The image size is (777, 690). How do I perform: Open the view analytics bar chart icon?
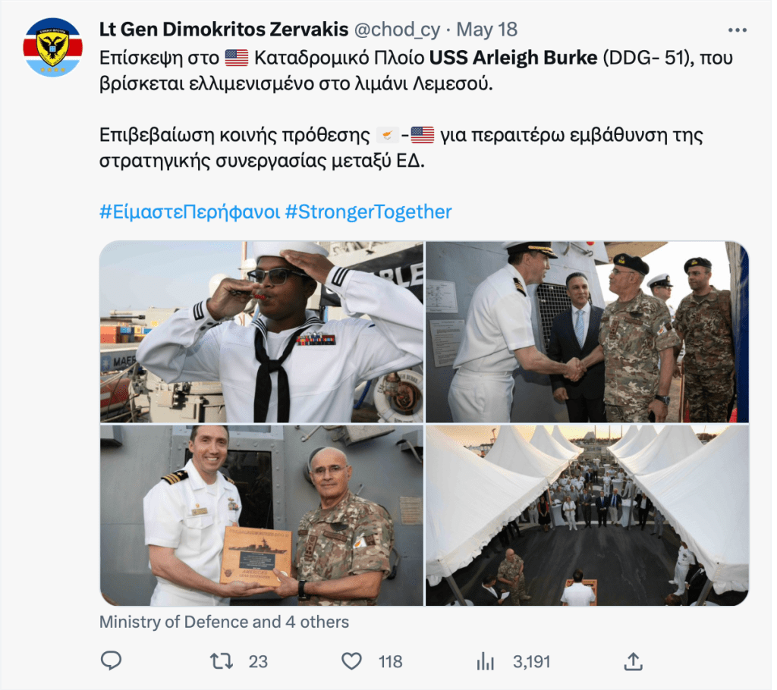point(485,661)
